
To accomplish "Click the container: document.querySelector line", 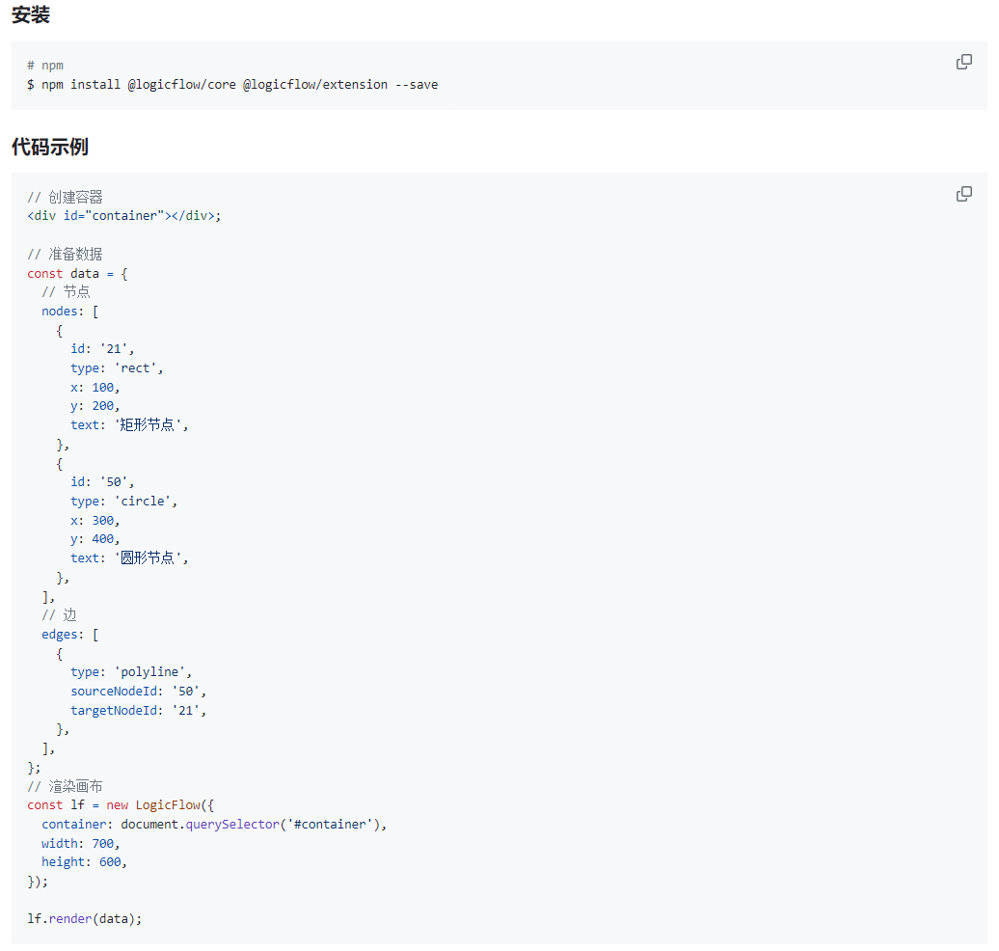I will click(x=214, y=824).
